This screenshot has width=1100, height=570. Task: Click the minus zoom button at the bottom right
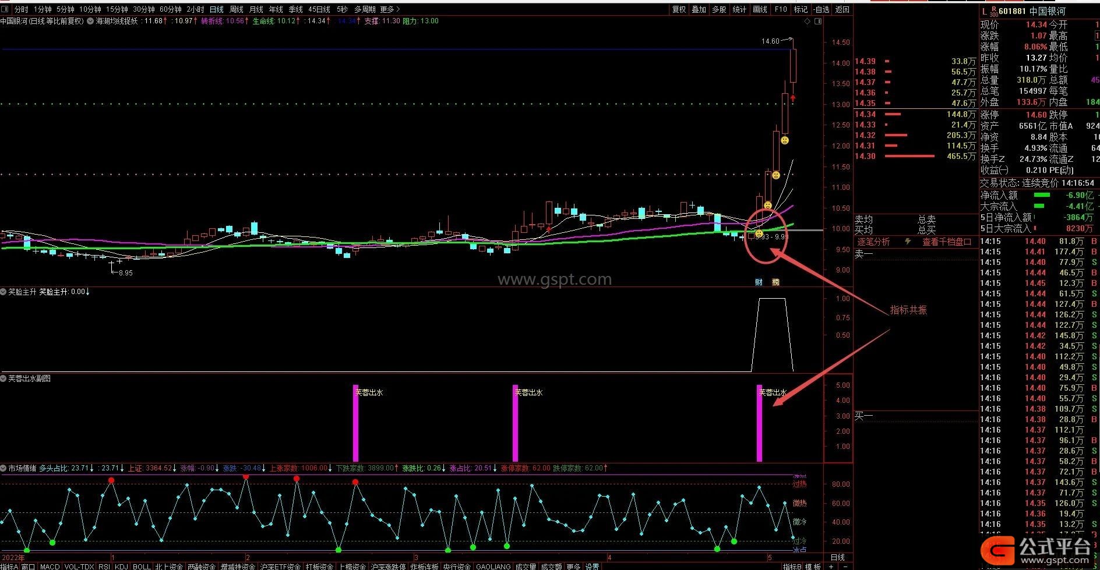click(x=845, y=566)
